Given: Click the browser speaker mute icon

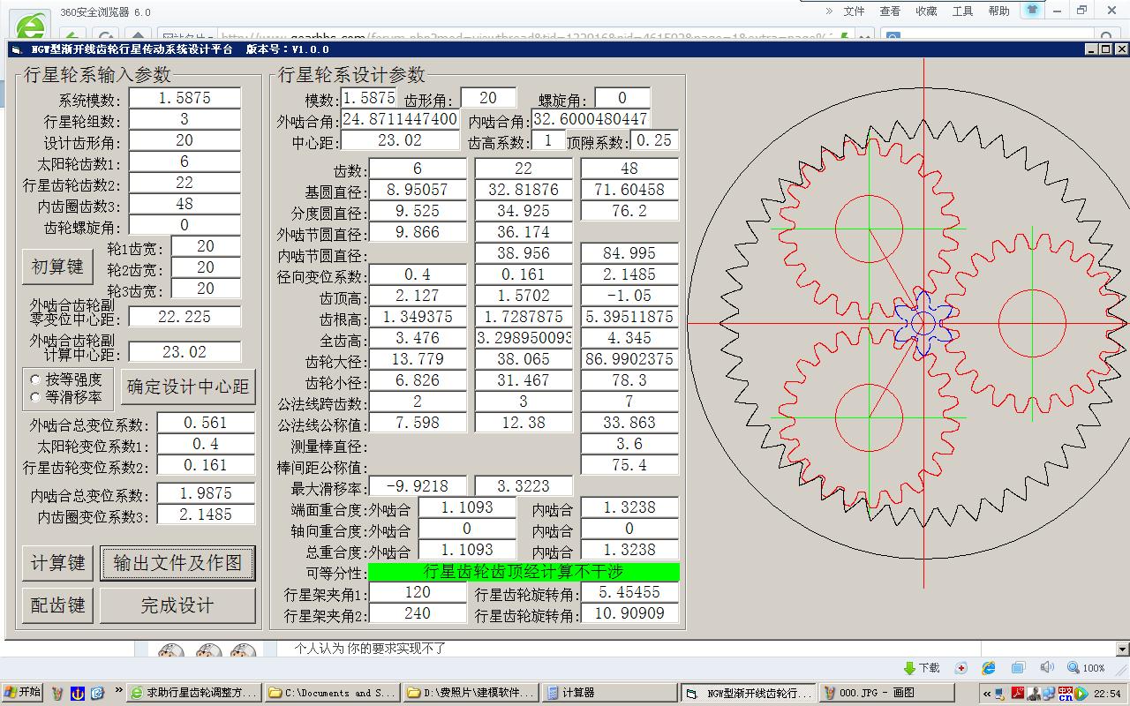Looking at the screenshot, I should [1047, 668].
